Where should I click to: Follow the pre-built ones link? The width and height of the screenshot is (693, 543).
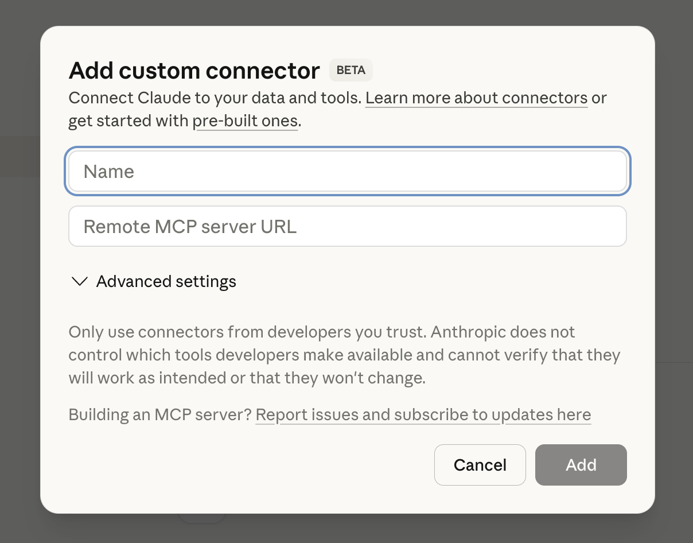coord(245,121)
